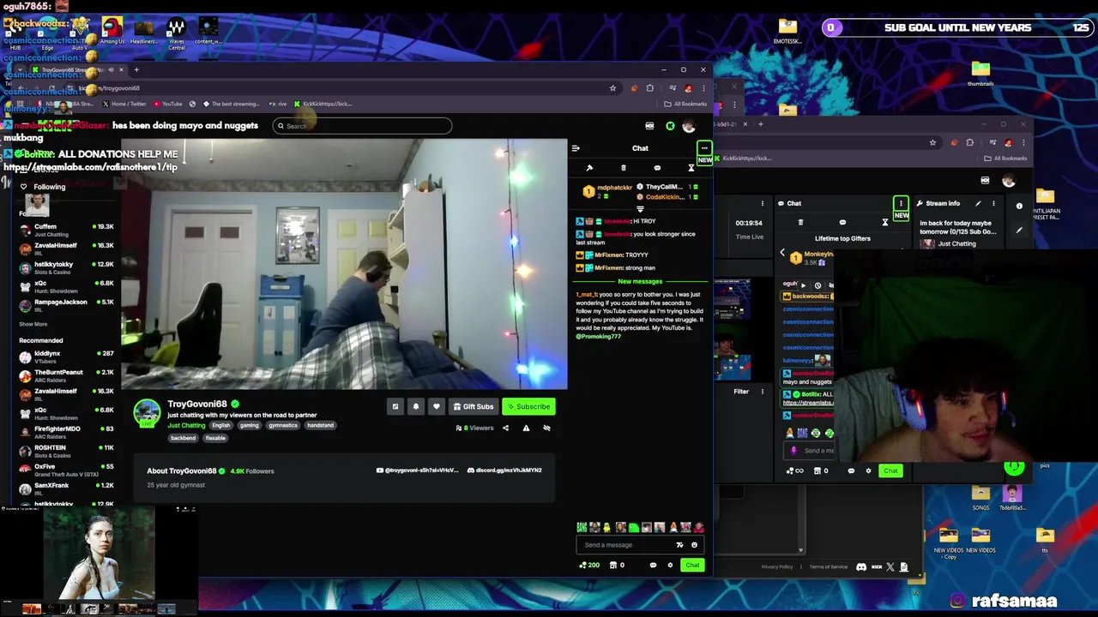Collapse the chat with the arrow icon left of Chat
The height and width of the screenshot is (617, 1098).
(x=576, y=148)
